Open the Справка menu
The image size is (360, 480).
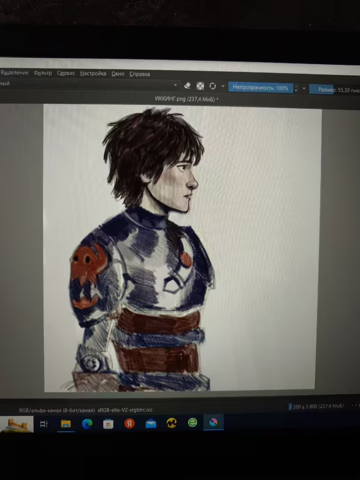click(140, 74)
